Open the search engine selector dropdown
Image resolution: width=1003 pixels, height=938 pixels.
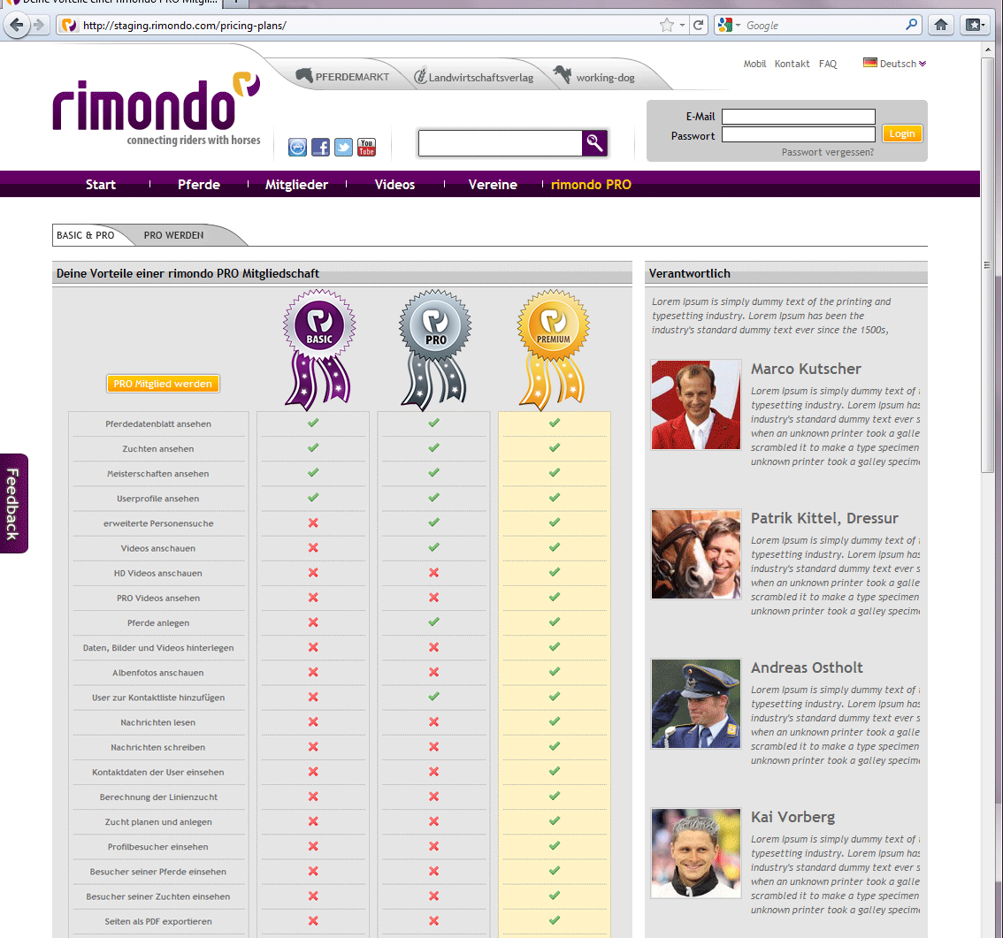click(729, 25)
